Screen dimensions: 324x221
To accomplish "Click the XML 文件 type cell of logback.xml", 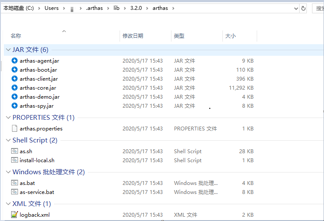I will coord(186,215).
